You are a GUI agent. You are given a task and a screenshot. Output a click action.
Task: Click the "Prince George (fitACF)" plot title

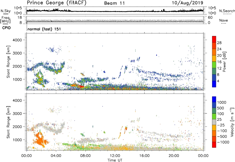tap(56, 3)
